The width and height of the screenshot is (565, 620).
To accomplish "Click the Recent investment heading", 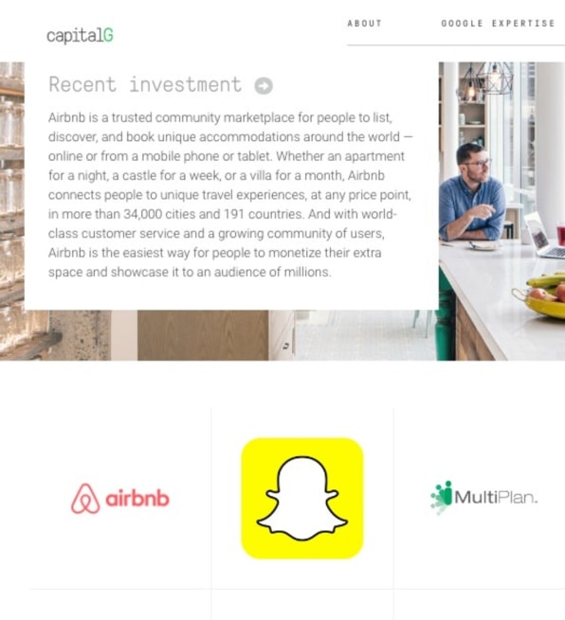I will coord(145,84).
